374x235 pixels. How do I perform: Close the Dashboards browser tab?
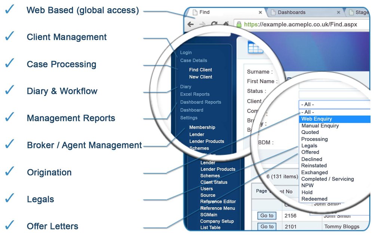click(338, 12)
